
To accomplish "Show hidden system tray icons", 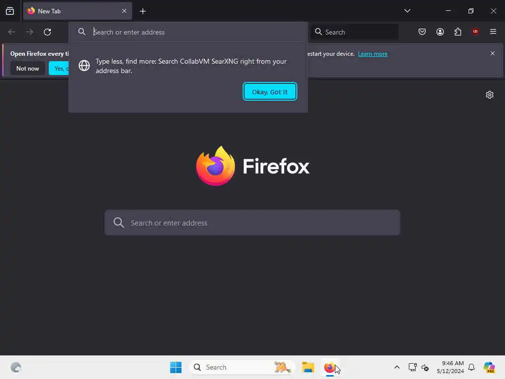I will (x=397, y=367).
